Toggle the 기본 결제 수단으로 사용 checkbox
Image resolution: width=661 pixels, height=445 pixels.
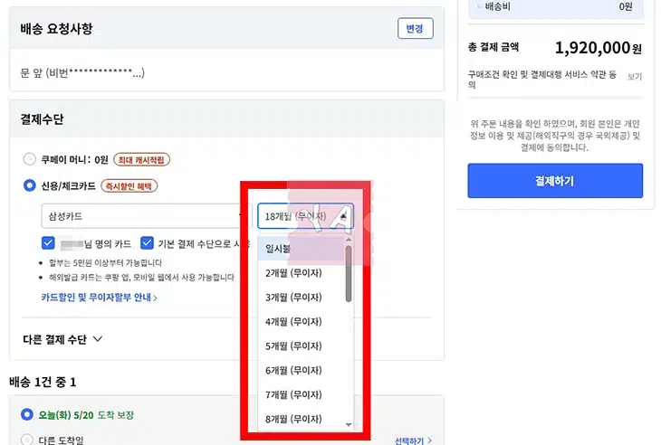[x=147, y=243]
